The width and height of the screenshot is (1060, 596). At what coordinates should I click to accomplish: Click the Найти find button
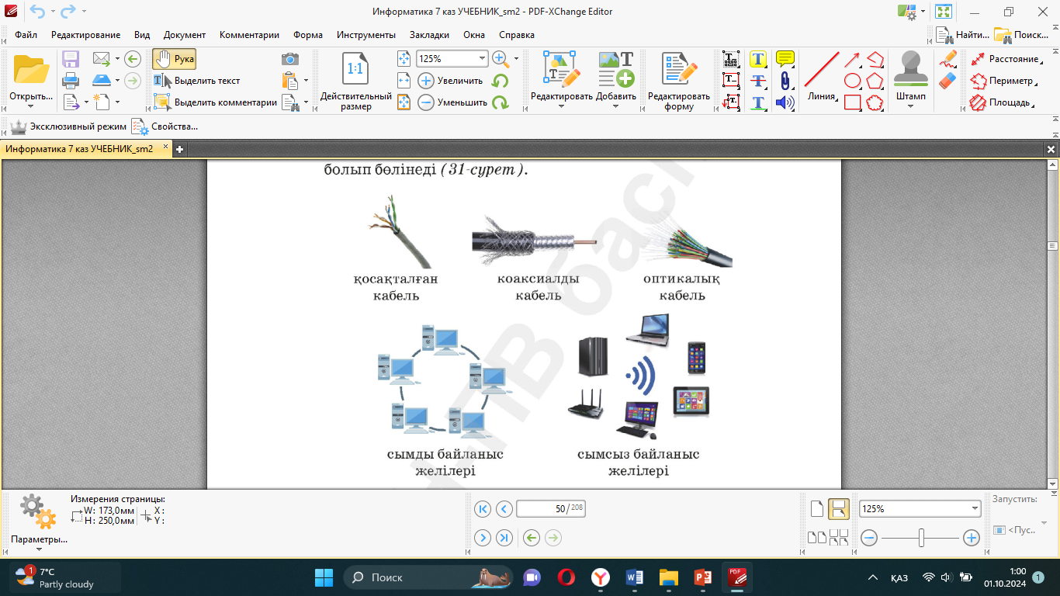tap(962, 35)
